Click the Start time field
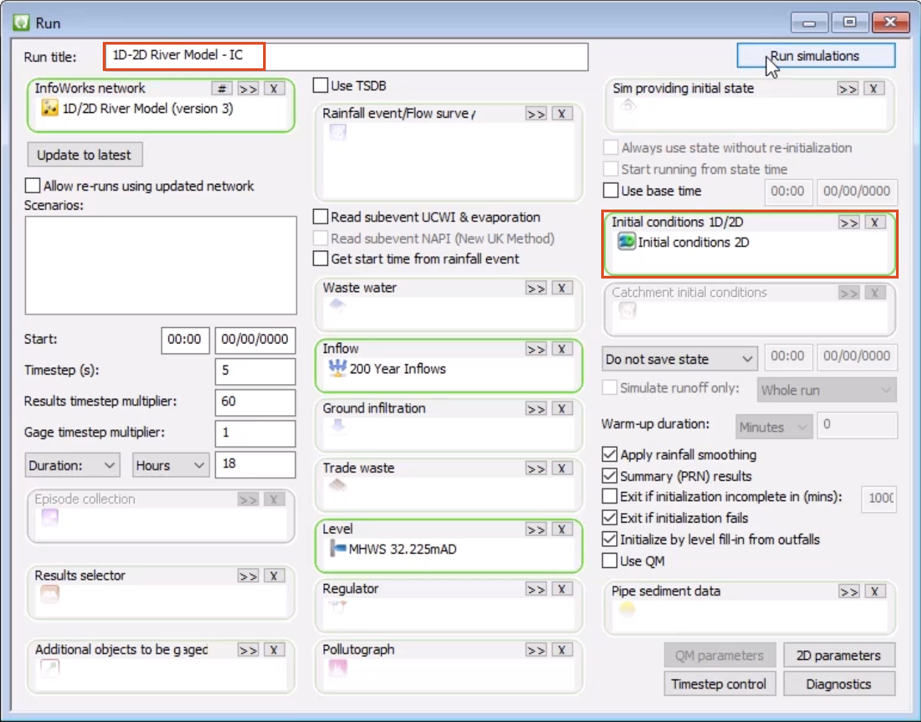Viewport: 921px width, 722px height. tap(185, 340)
